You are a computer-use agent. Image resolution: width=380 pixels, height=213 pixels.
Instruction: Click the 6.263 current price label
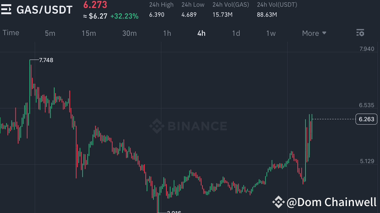367,119
